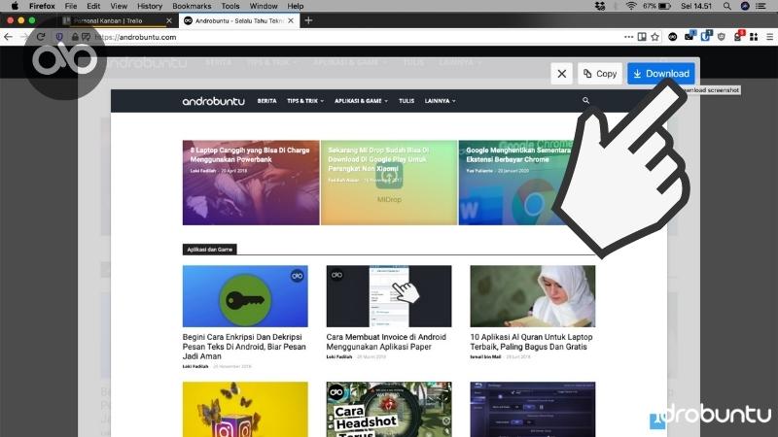Screen dimensions: 778x437
Task: Expand TIPS & TRIK dropdown in preview
Action: point(305,101)
